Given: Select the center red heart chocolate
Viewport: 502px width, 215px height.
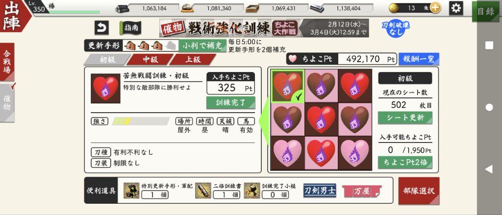Looking at the screenshot, I should click(321, 119).
